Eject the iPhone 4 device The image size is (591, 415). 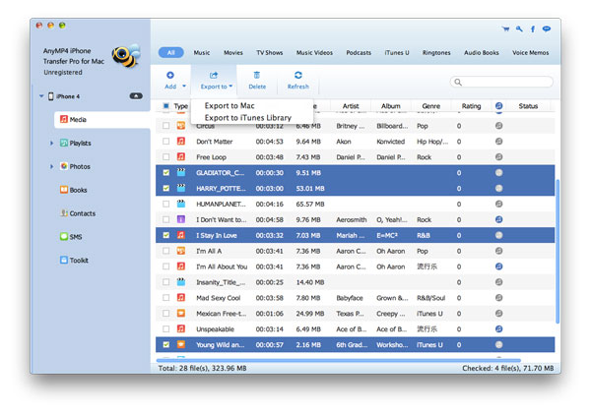click(136, 96)
